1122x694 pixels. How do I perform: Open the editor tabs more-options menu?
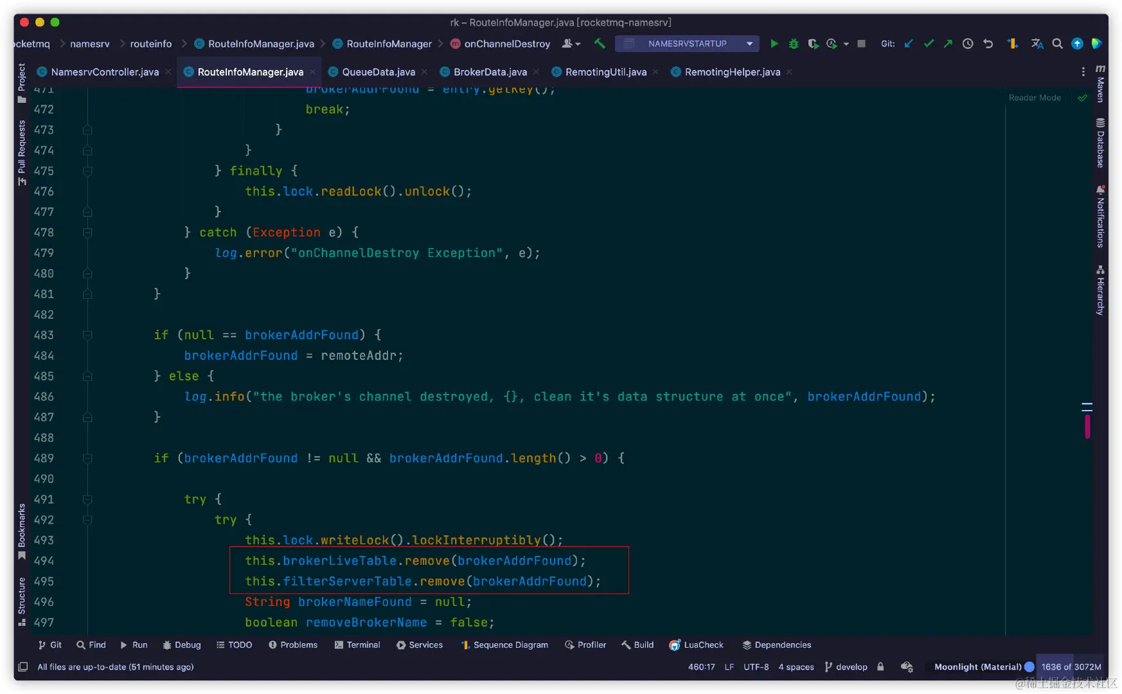point(1083,72)
